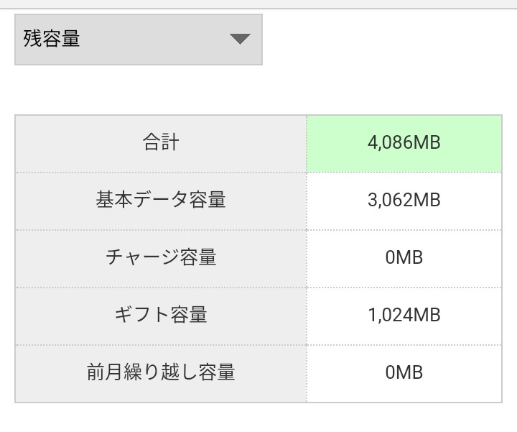Click the 残容量 dropdown label text
This screenshot has height=432, width=517.
pos(52,39)
